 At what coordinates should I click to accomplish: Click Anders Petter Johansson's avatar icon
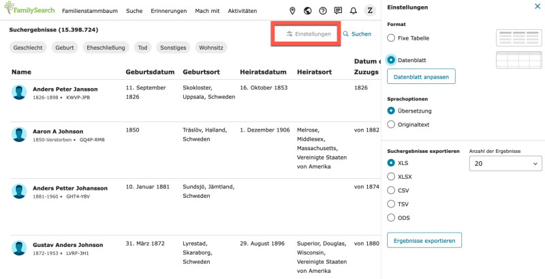point(19,191)
